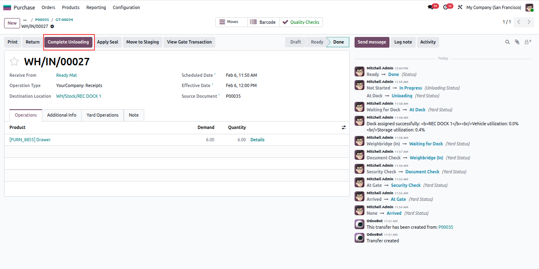Open Mitchell Admin user avatar menu
Viewport: 539px width, 269px height.
point(529,7)
